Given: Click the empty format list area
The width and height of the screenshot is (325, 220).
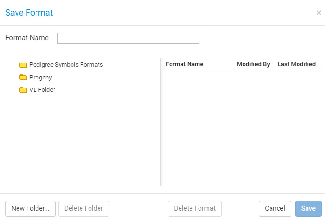Looking at the screenshot, I should pos(243,128).
